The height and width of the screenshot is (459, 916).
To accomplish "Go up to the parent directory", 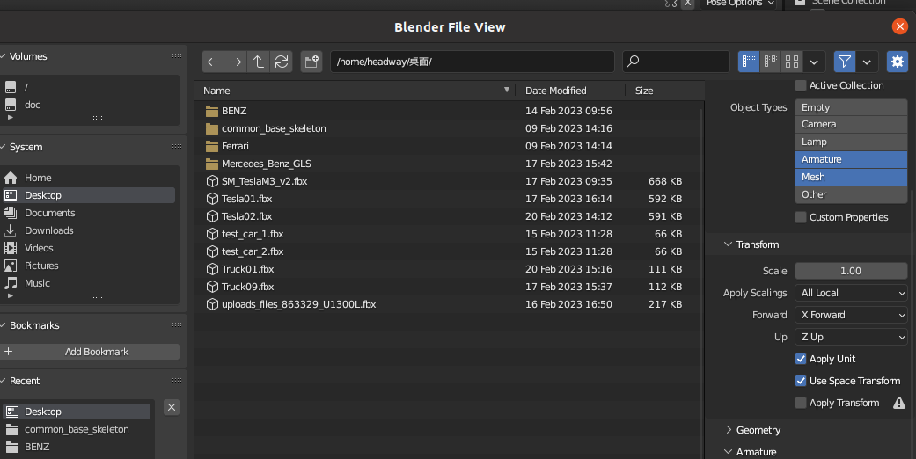I will coord(258,62).
